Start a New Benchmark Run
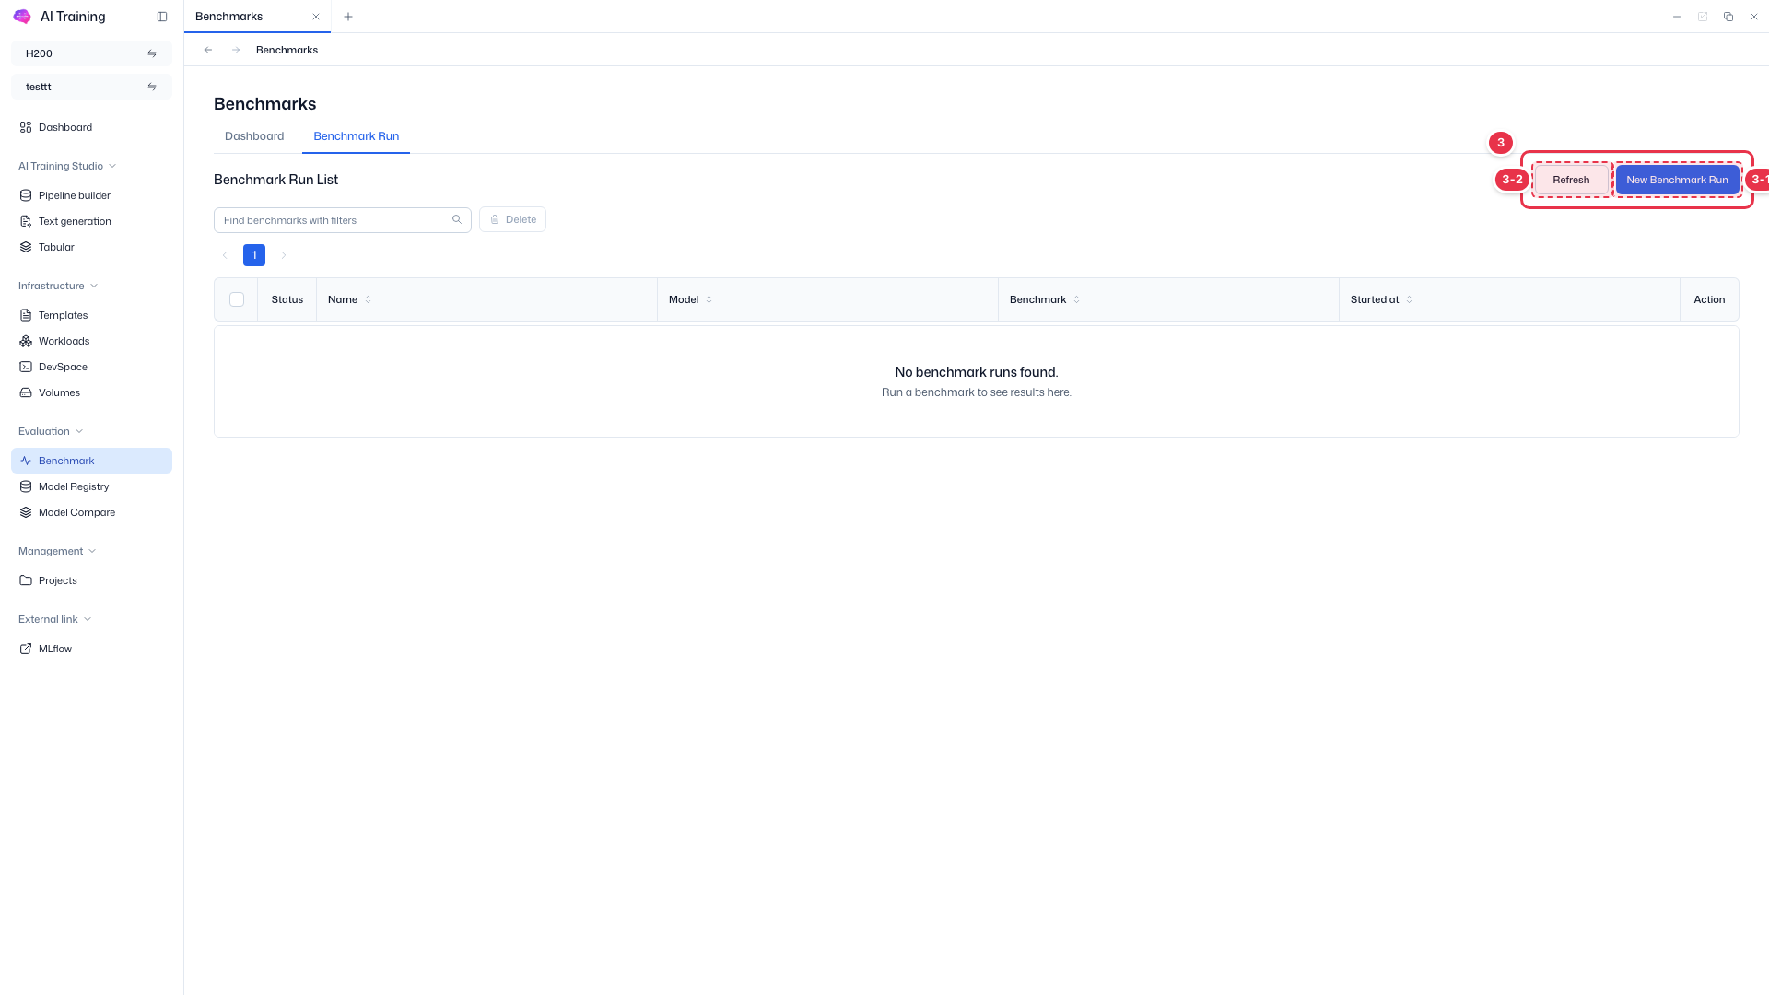The height and width of the screenshot is (995, 1769). click(x=1677, y=180)
